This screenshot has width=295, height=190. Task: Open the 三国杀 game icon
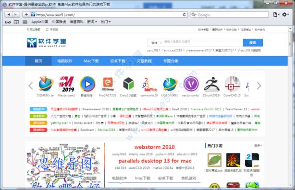click(x=234, y=160)
